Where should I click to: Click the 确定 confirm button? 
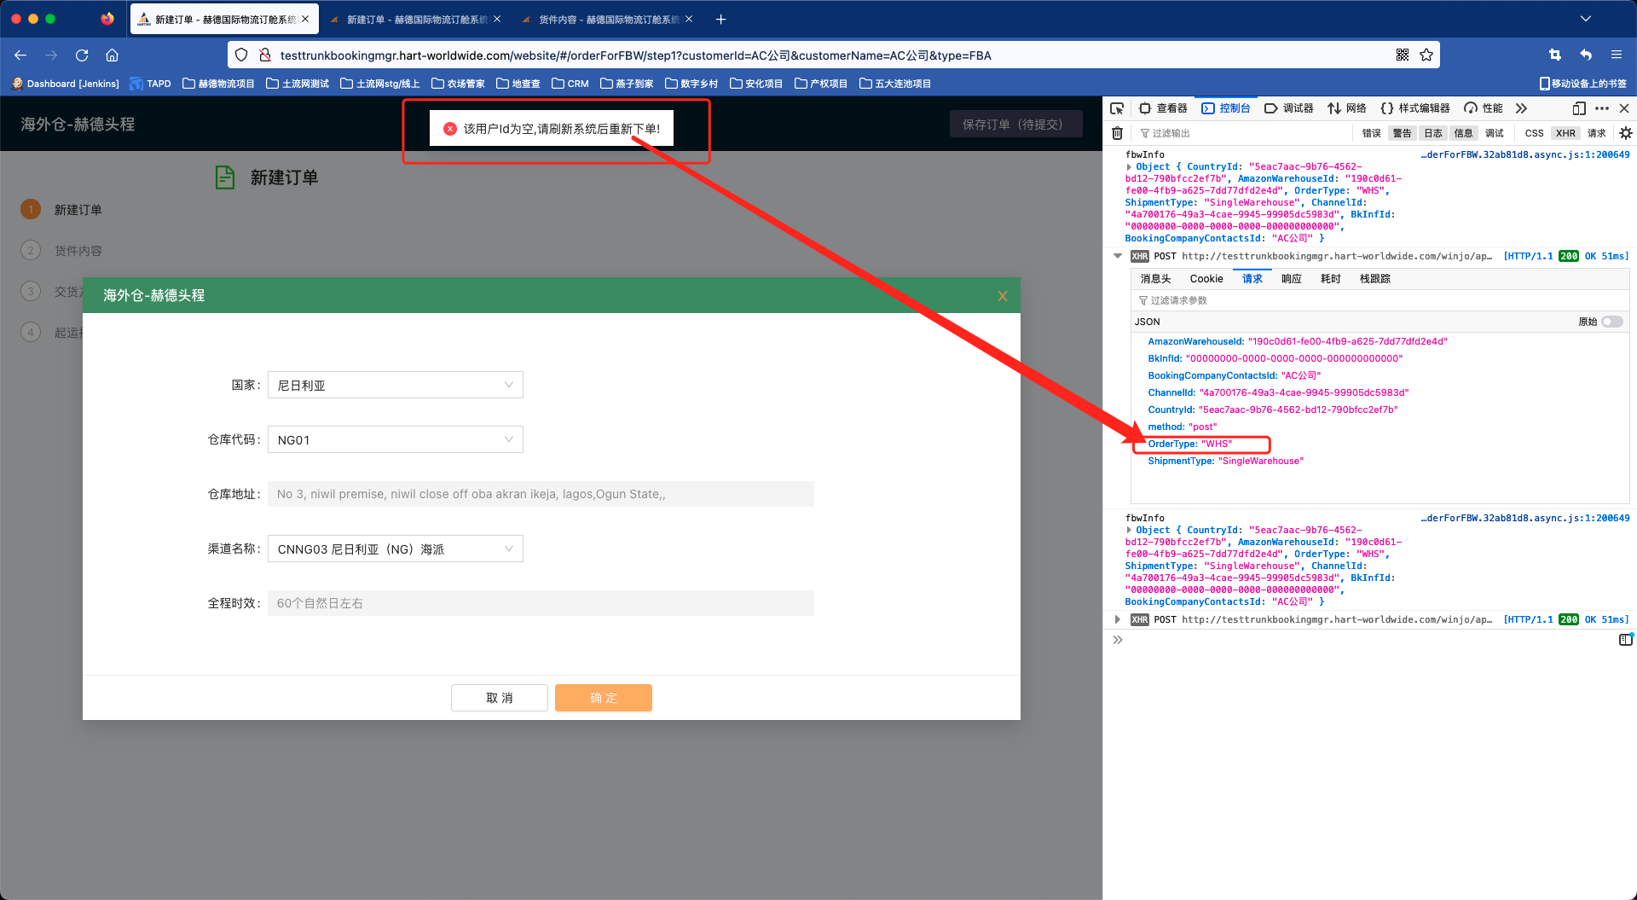click(603, 698)
